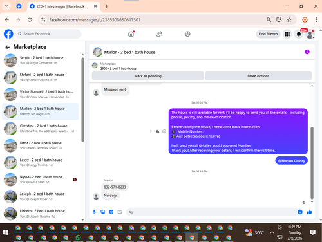
Task: Choose a sticker icon
Action: tap(111, 212)
